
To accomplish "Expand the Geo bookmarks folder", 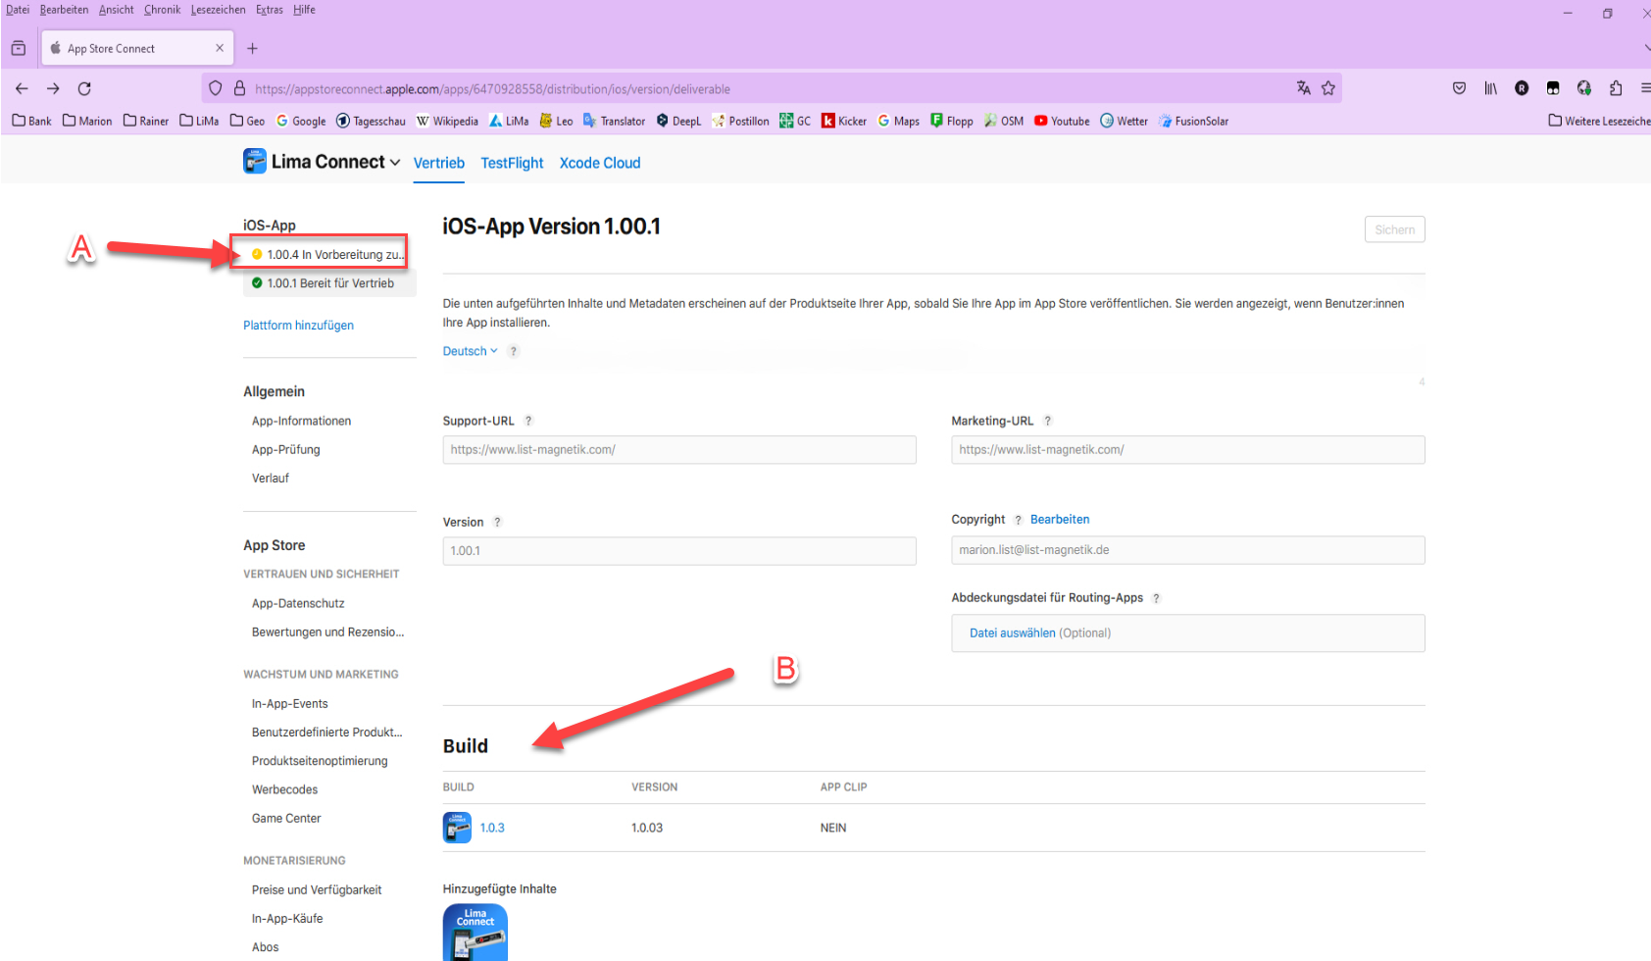I will click(x=247, y=121).
